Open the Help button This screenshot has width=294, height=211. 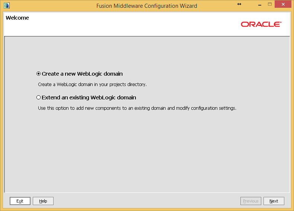click(43, 201)
